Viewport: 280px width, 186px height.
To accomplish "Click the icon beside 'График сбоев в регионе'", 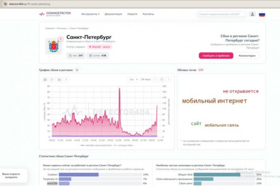I will [x=77, y=70].
